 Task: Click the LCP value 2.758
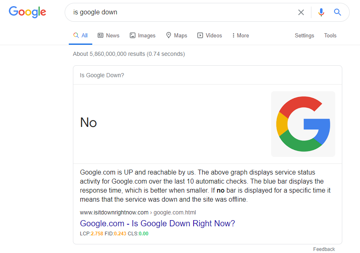(x=97, y=234)
